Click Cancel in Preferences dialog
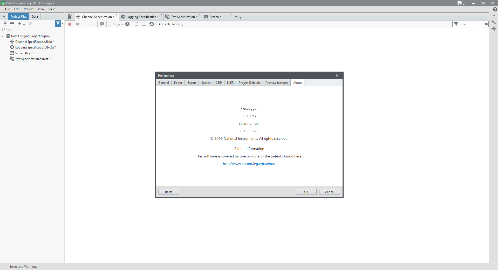The image size is (498, 270). 330,192
